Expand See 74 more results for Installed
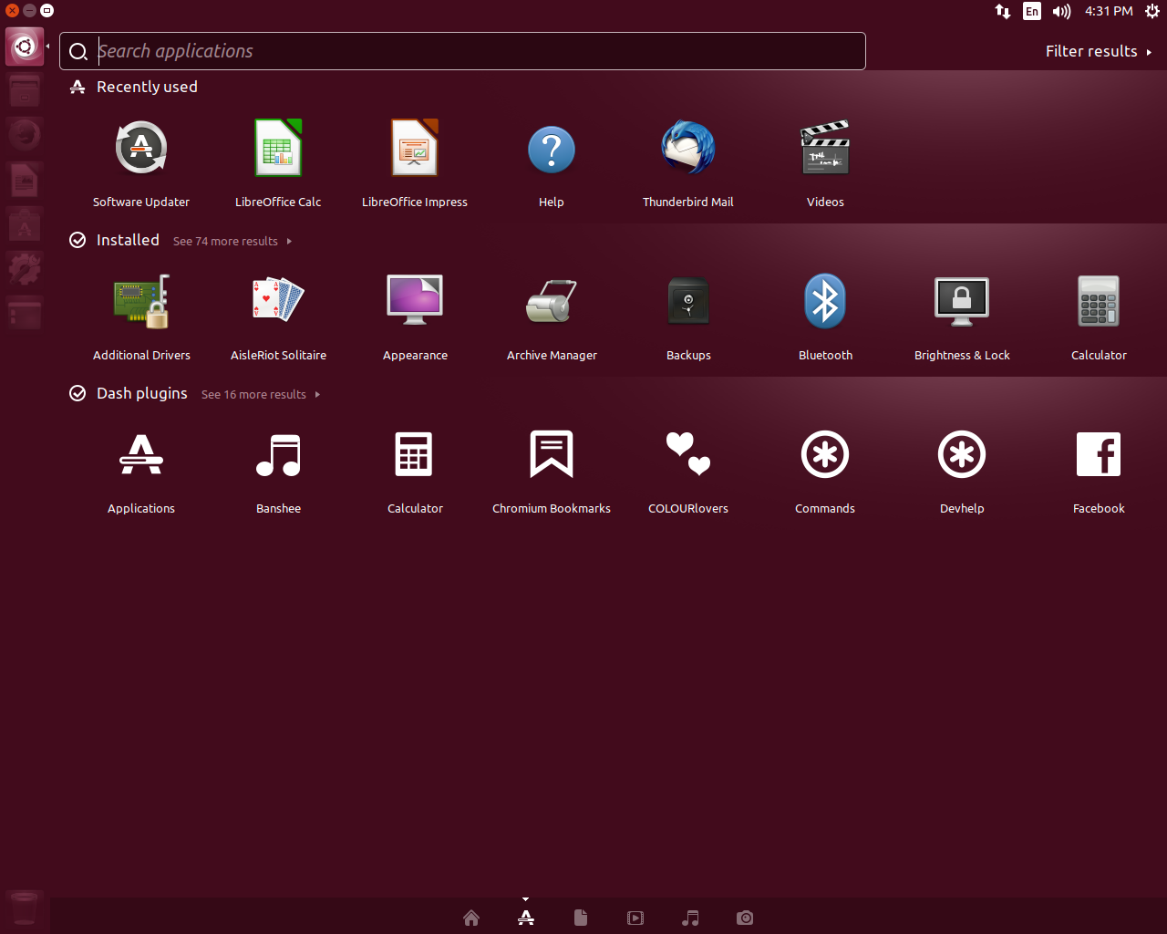Viewport: 1167px width, 934px height. pyautogui.click(x=232, y=242)
